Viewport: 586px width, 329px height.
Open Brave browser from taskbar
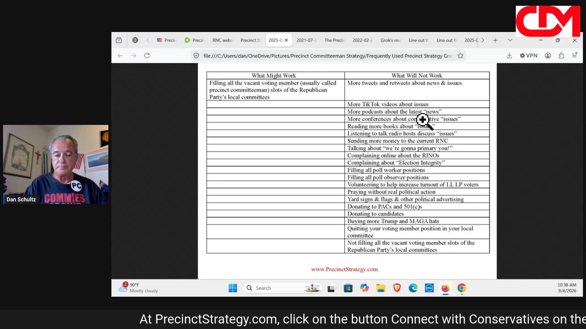coord(397,288)
